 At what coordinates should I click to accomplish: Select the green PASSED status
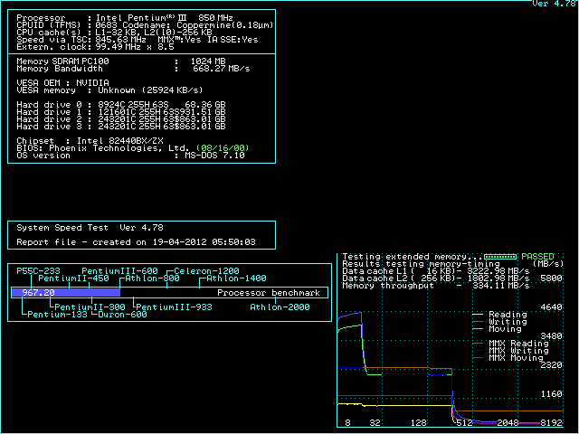(x=537, y=257)
